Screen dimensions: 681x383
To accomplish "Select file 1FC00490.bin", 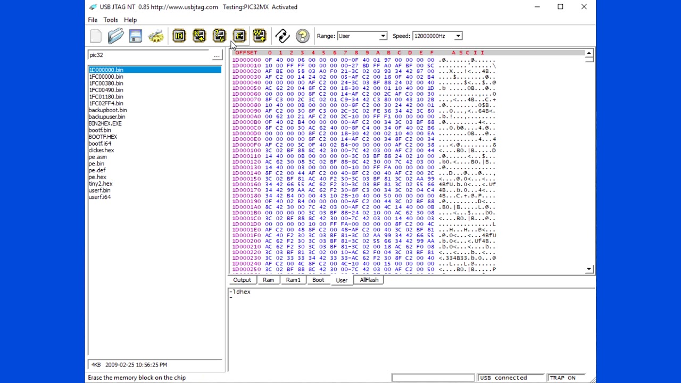I will (x=106, y=90).
